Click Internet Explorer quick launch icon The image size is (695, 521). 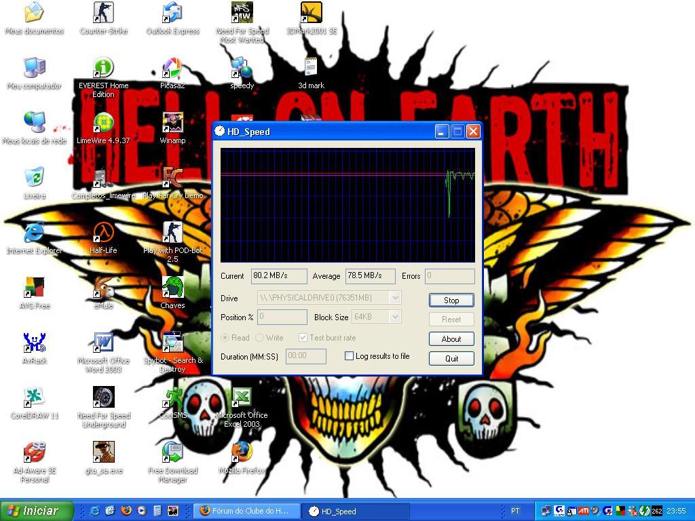click(x=95, y=511)
